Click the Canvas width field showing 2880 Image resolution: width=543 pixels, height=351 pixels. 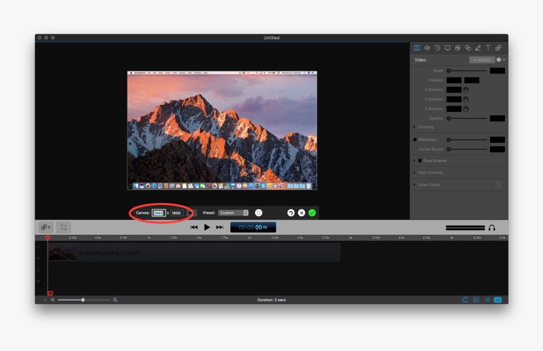158,213
